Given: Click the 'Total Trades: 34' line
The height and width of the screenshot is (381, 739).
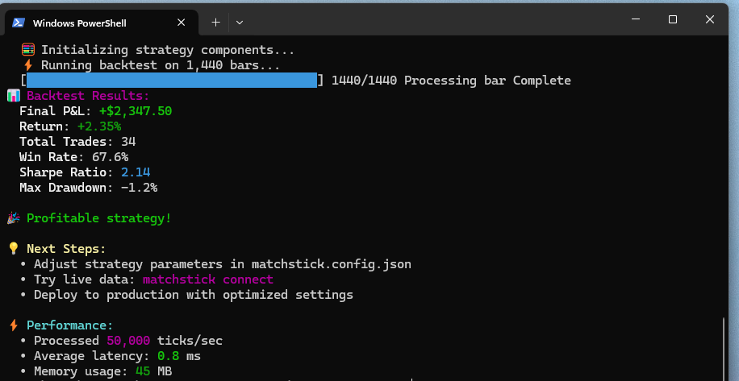Looking at the screenshot, I should click(77, 142).
